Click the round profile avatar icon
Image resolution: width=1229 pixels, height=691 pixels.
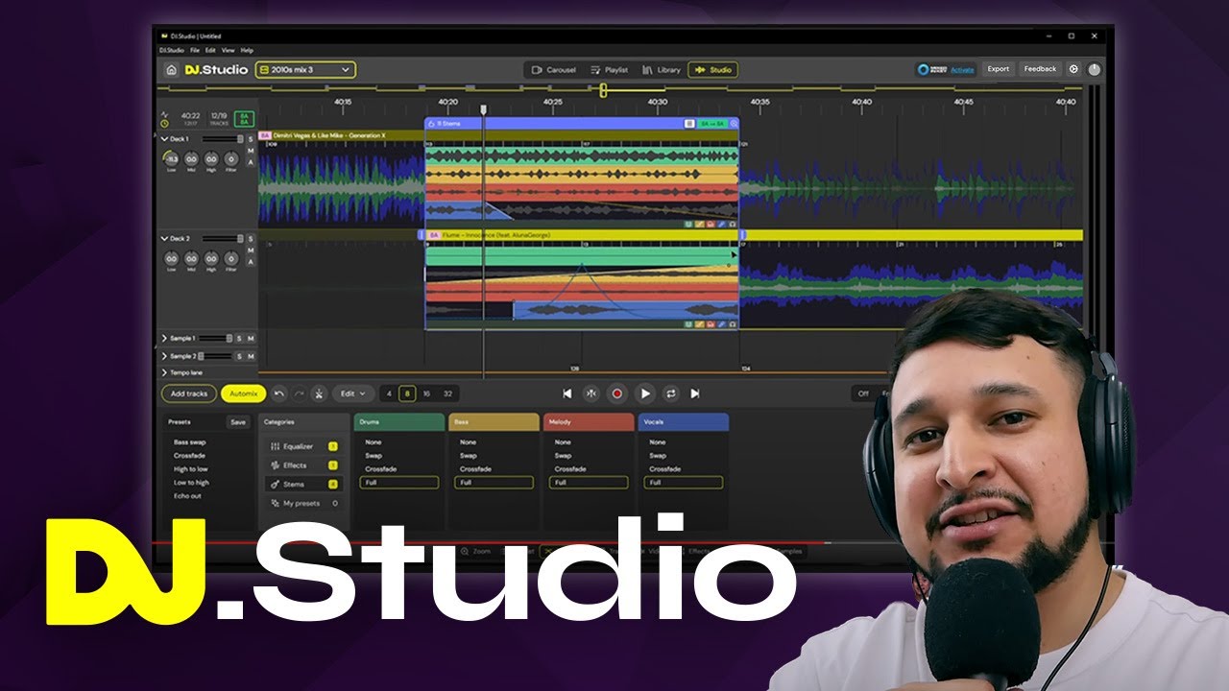coord(1095,69)
